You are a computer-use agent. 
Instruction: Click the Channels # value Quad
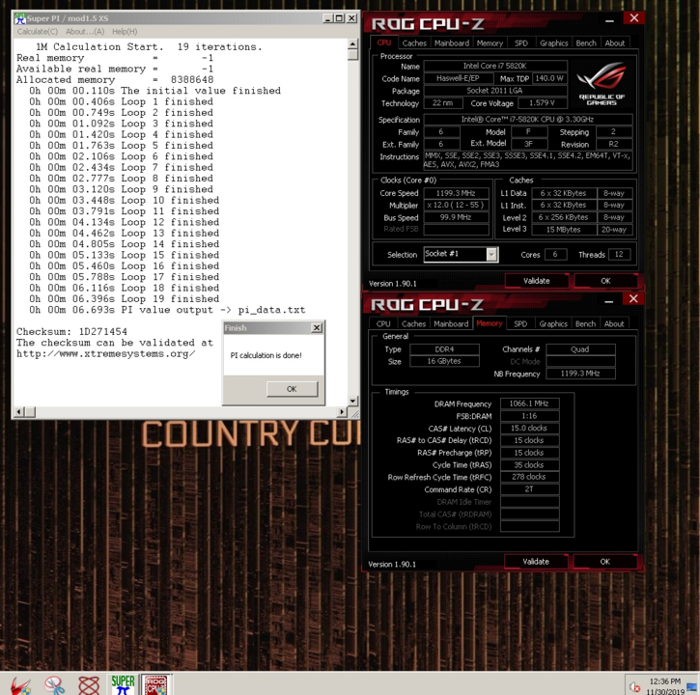click(x=580, y=349)
